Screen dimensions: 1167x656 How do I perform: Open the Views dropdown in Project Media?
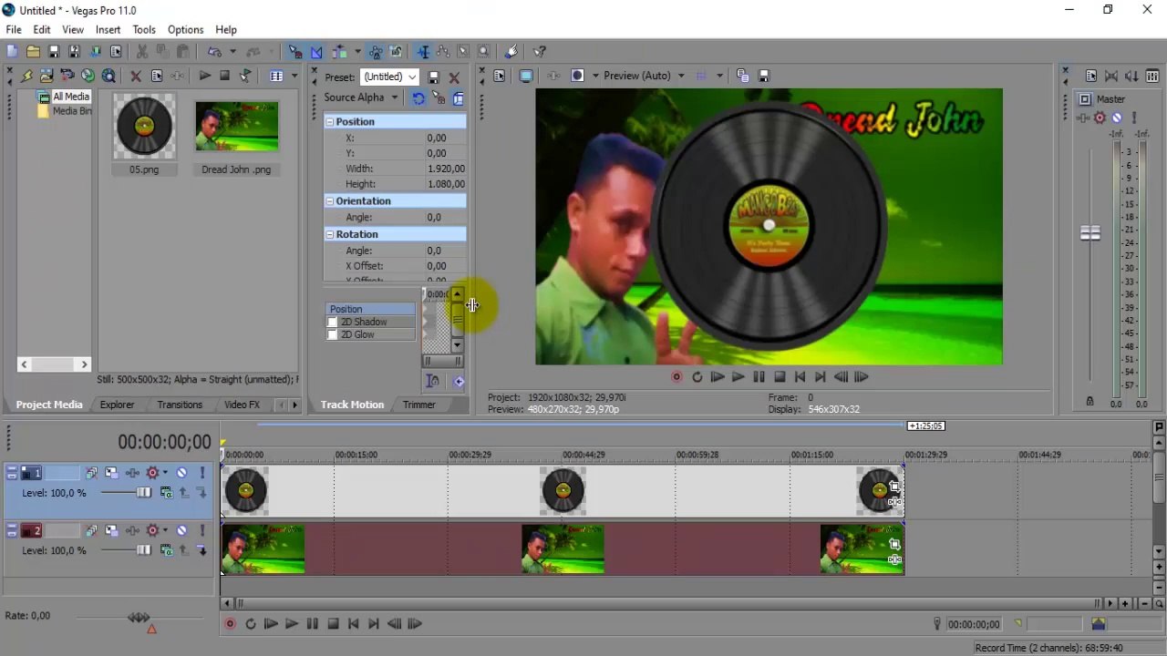pos(294,77)
